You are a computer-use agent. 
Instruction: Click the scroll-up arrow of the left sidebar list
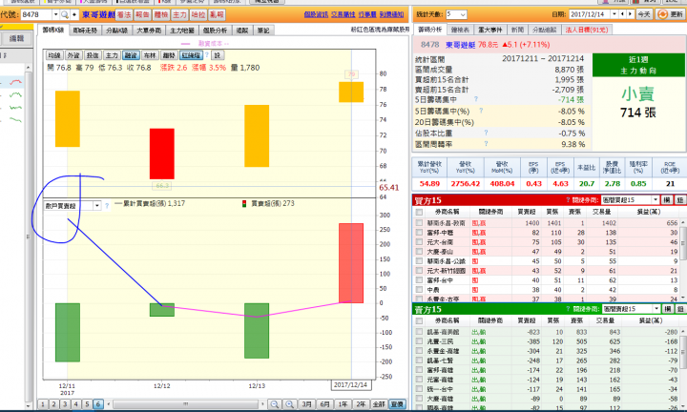tap(28, 68)
